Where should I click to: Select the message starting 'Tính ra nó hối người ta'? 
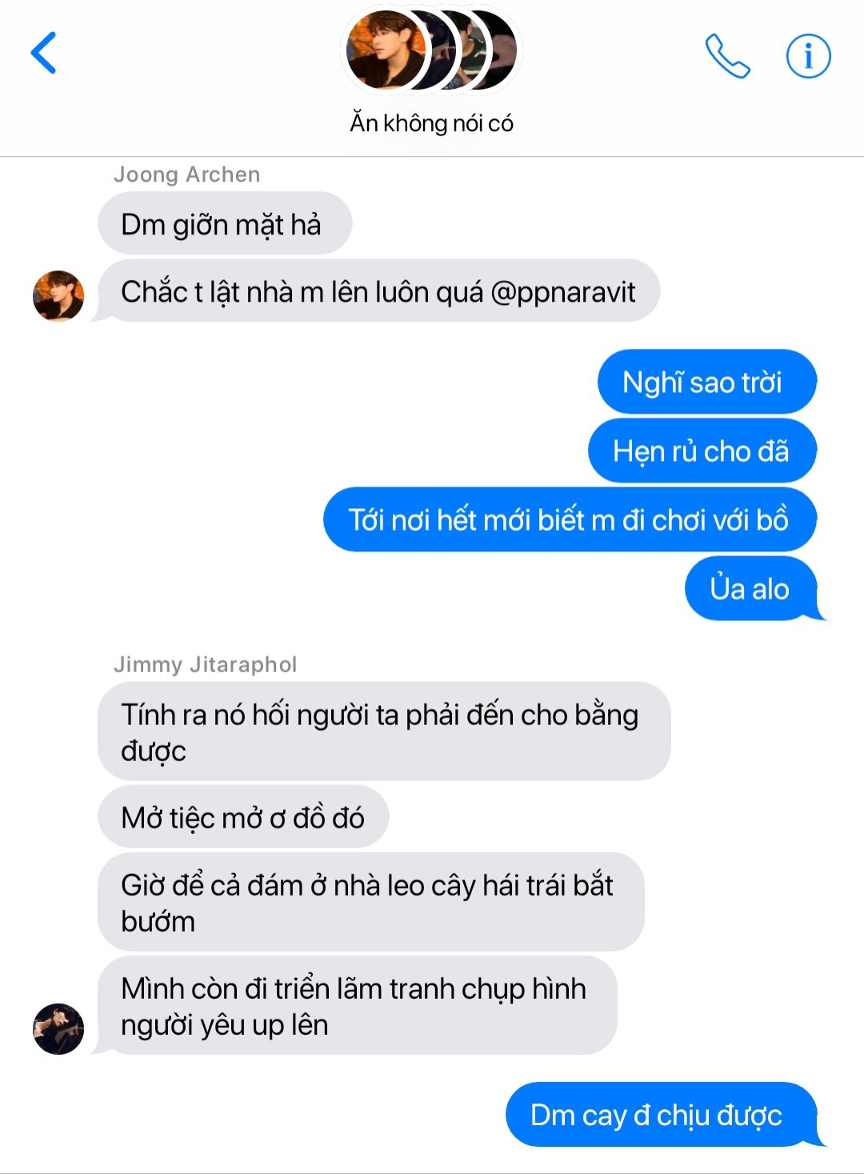click(x=384, y=731)
